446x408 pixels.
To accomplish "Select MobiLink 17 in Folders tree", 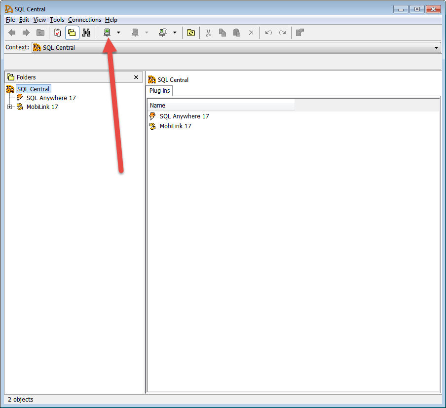I will tap(42, 107).
